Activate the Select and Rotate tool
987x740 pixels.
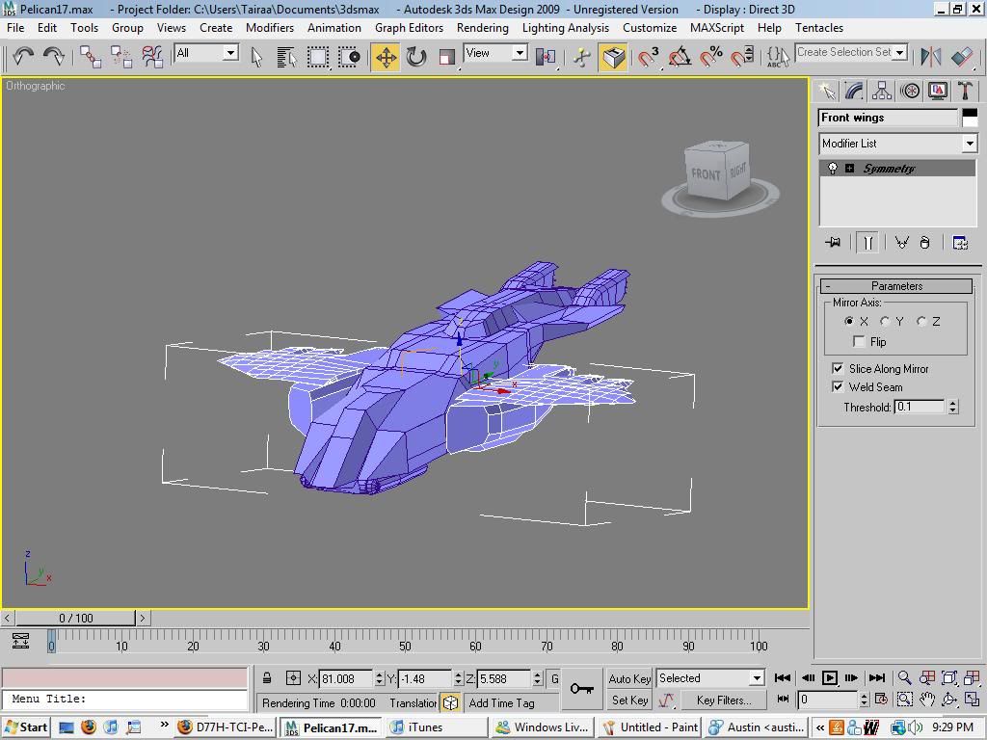(416, 57)
